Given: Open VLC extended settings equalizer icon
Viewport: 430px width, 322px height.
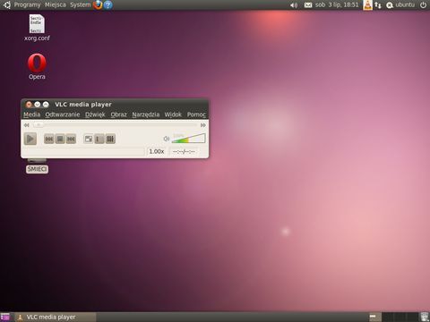Looking at the screenshot, I should [x=110, y=139].
